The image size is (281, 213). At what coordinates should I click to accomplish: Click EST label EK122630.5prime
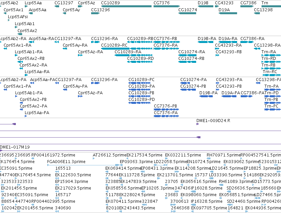pos(73,175)
